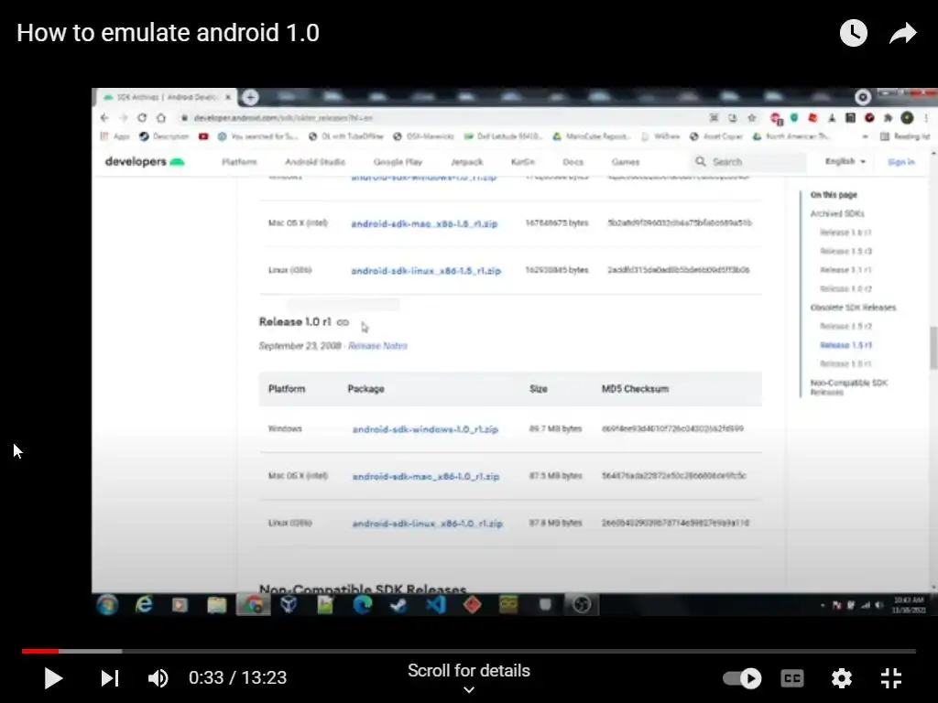The image size is (938, 703).
Task: Jump to Non-Compatible SDK Releases sidebar link
Action: [x=848, y=387]
